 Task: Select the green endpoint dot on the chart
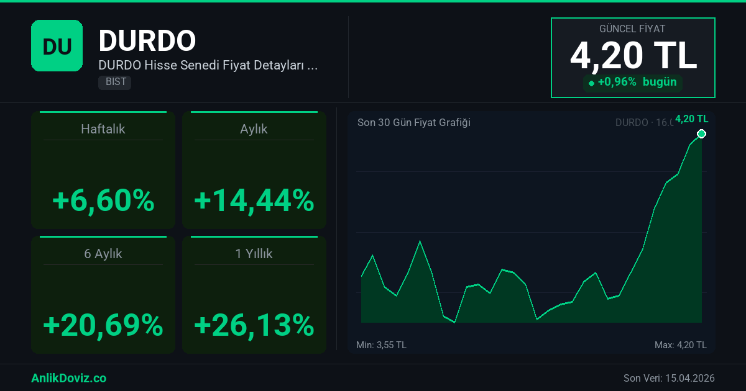point(701,134)
